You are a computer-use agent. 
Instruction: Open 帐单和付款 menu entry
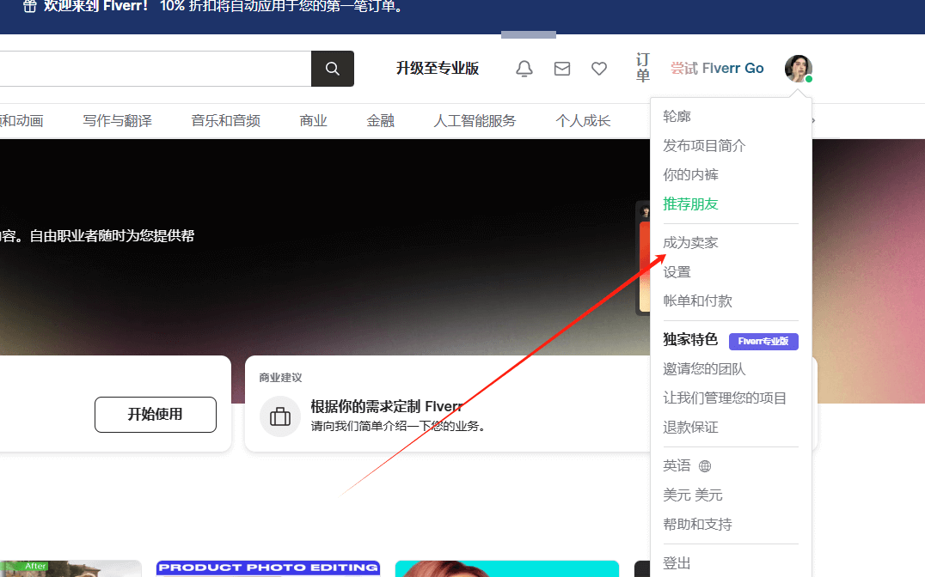coord(697,301)
